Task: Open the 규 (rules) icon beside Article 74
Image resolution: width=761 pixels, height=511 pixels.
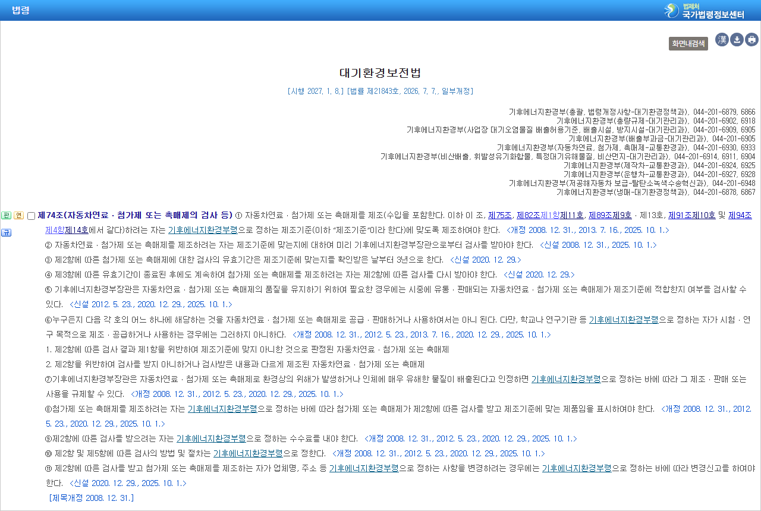Action: coord(7,232)
